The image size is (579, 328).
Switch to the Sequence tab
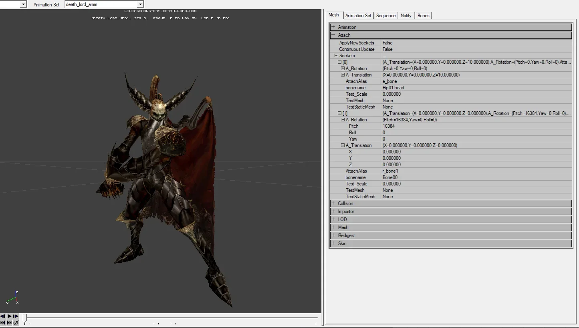click(386, 16)
